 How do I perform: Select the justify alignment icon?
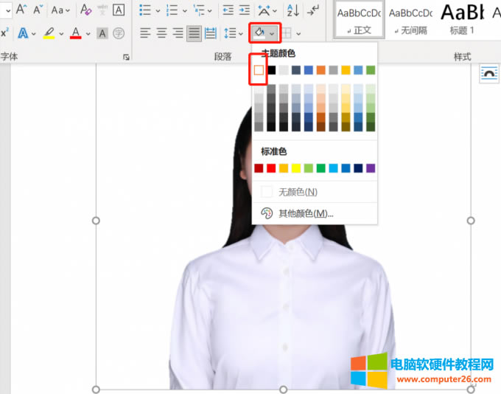tap(194, 33)
